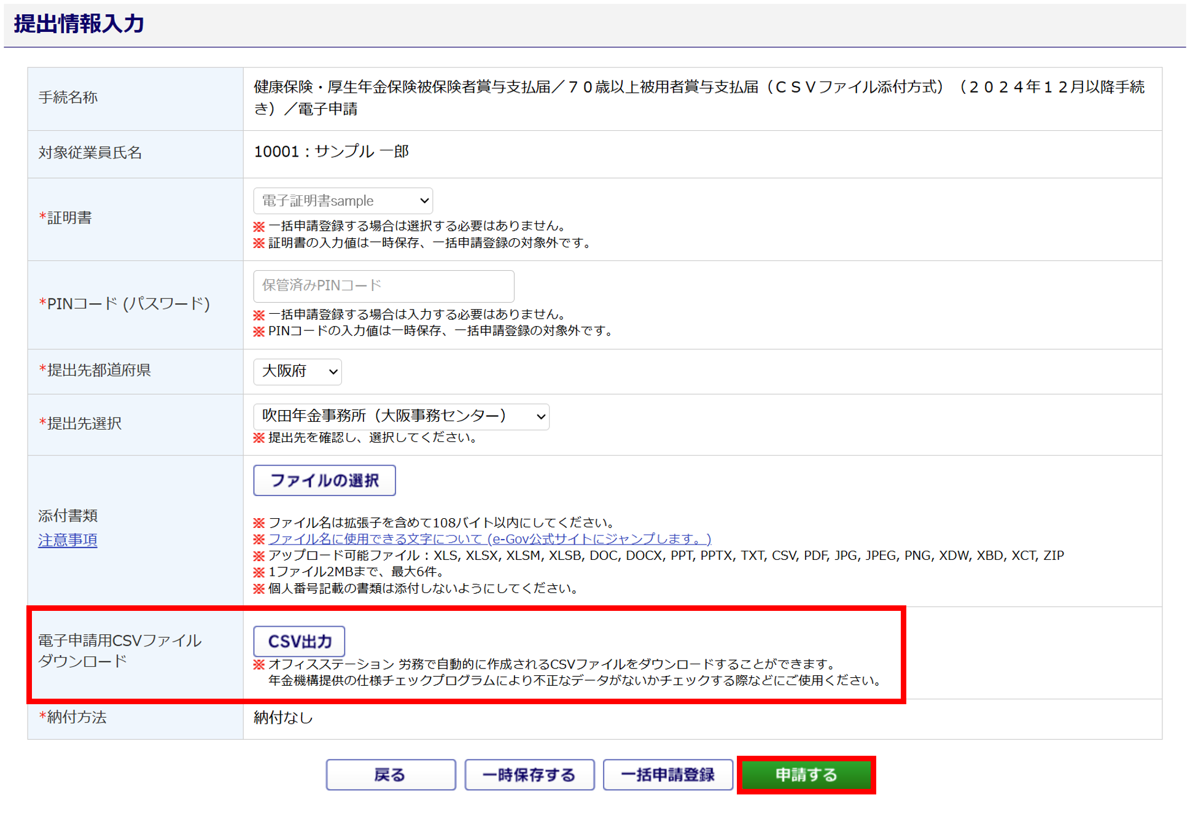Open the 提出先都道府県 dropdown showing 大阪府
This screenshot has width=1190, height=819.
pyautogui.click(x=297, y=371)
